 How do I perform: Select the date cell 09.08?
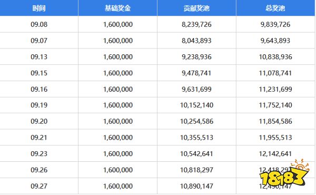[39, 24]
